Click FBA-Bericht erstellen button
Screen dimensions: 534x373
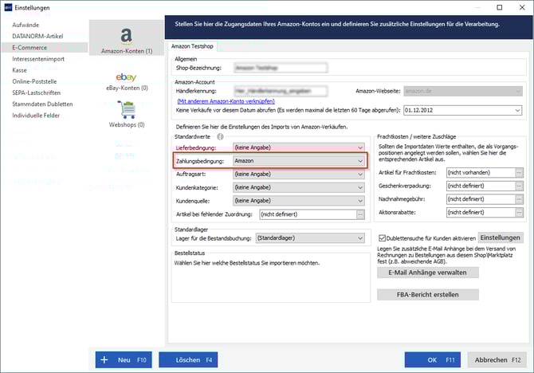428,295
